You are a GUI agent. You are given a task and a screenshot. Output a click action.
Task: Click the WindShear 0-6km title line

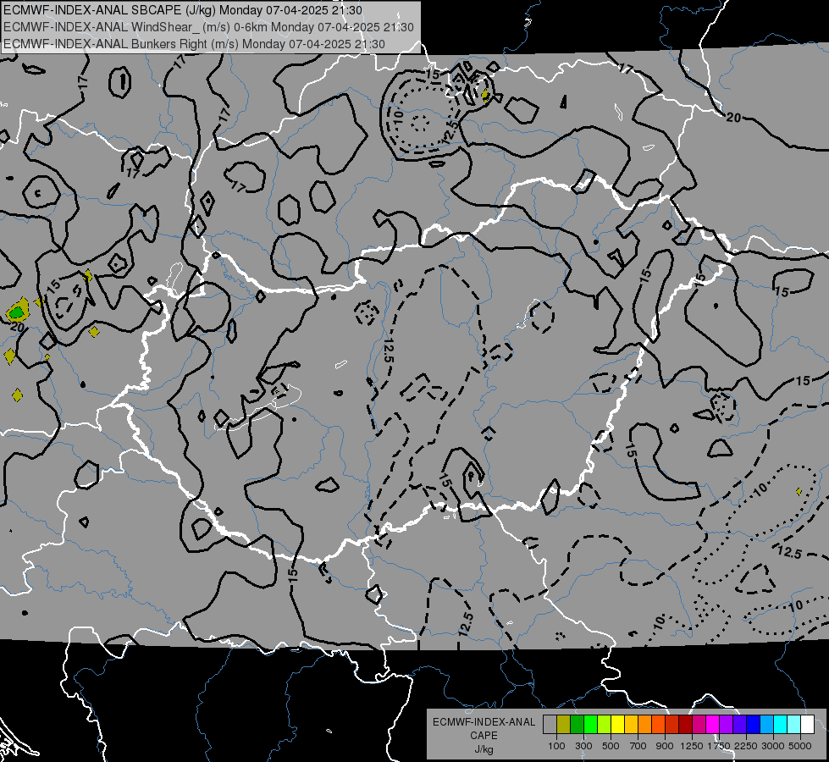(x=208, y=27)
